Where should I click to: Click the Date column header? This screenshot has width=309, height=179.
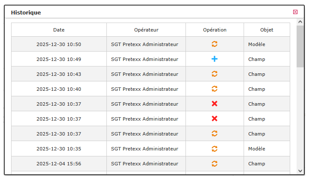tap(59, 30)
